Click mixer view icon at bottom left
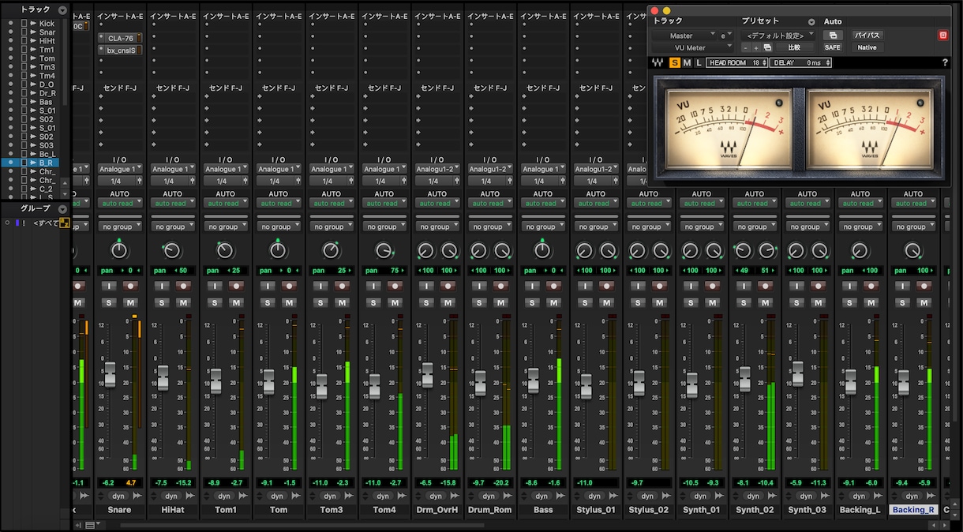 [x=90, y=525]
